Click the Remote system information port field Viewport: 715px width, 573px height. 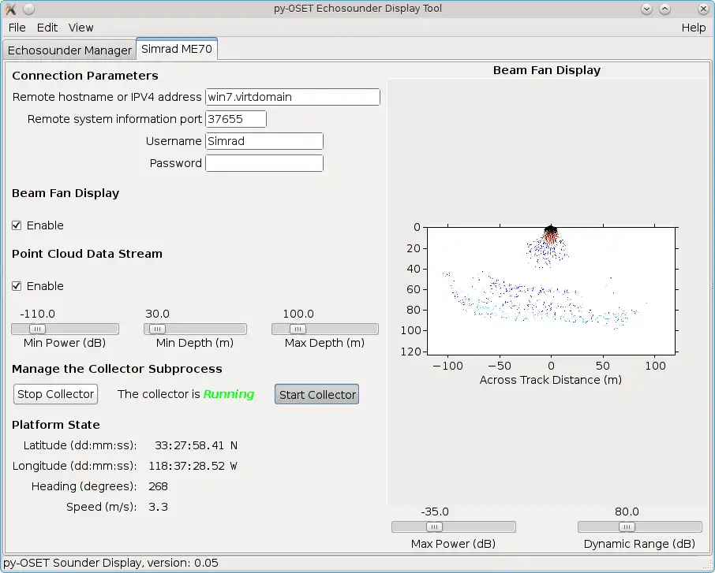point(236,119)
